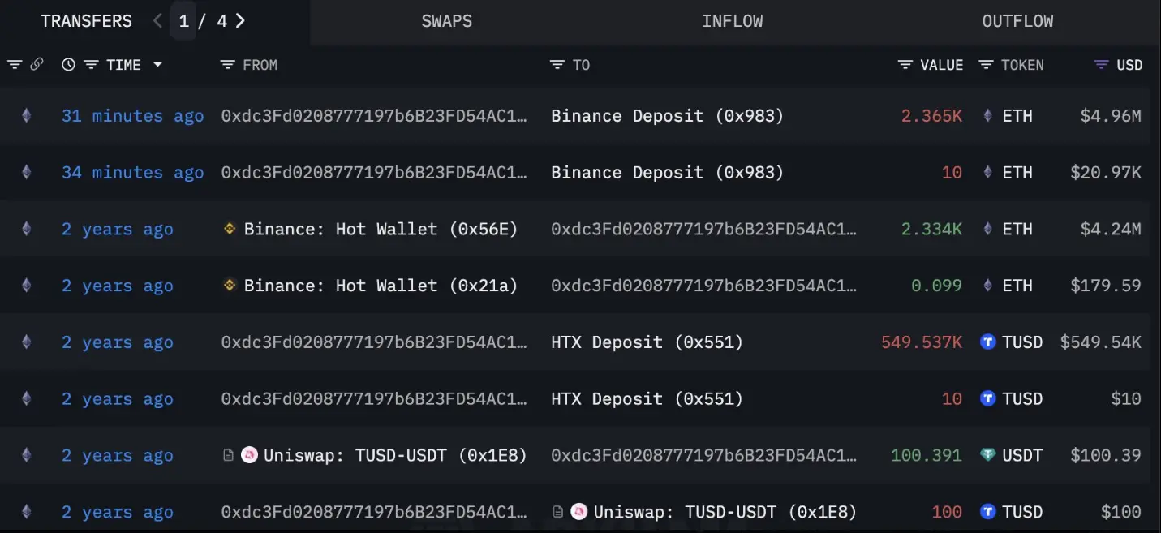The width and height of the screenshot is (1161, 533).
Task: Open the FROM column filter
Action: point(226,64)
